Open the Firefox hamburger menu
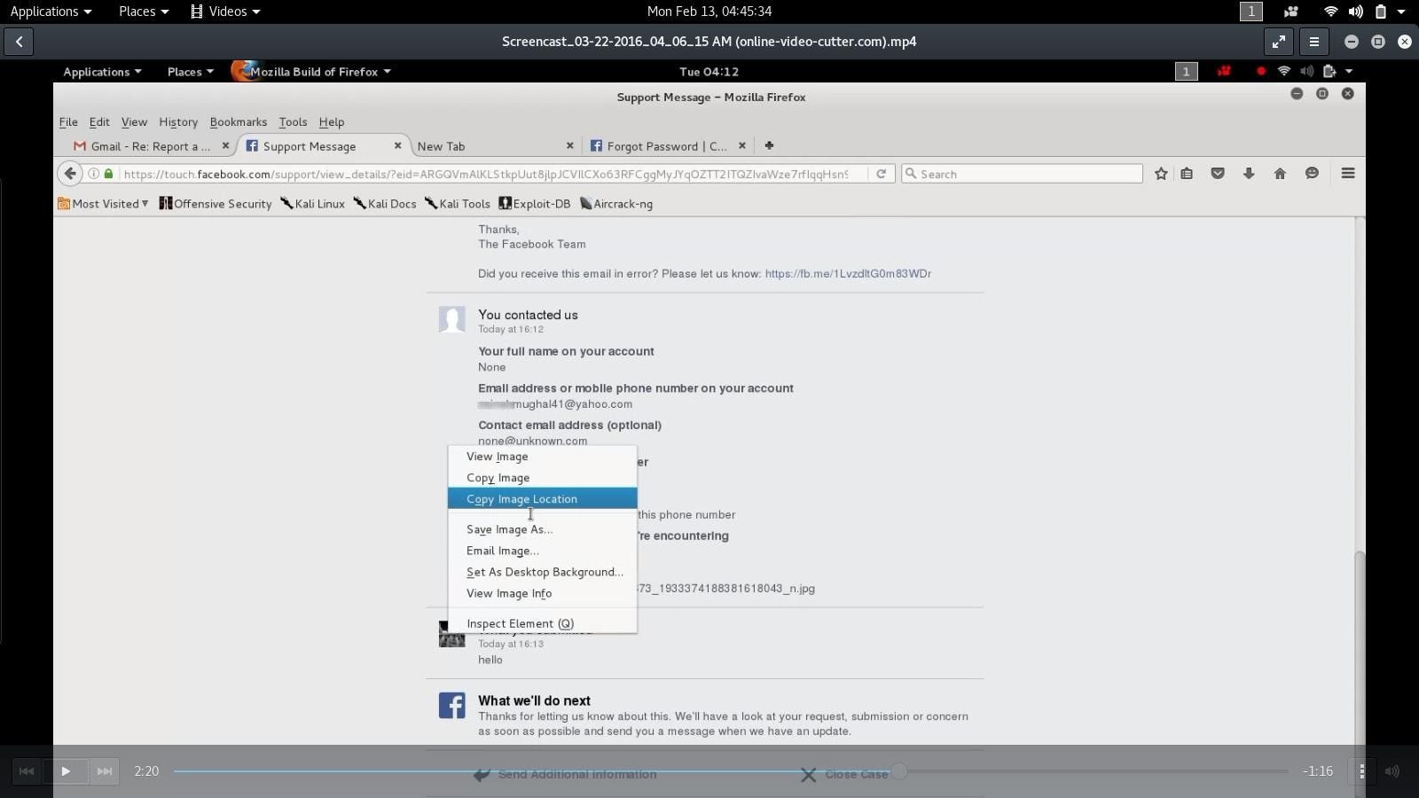Screen dimensions: 1419x798 (1348, 174)
